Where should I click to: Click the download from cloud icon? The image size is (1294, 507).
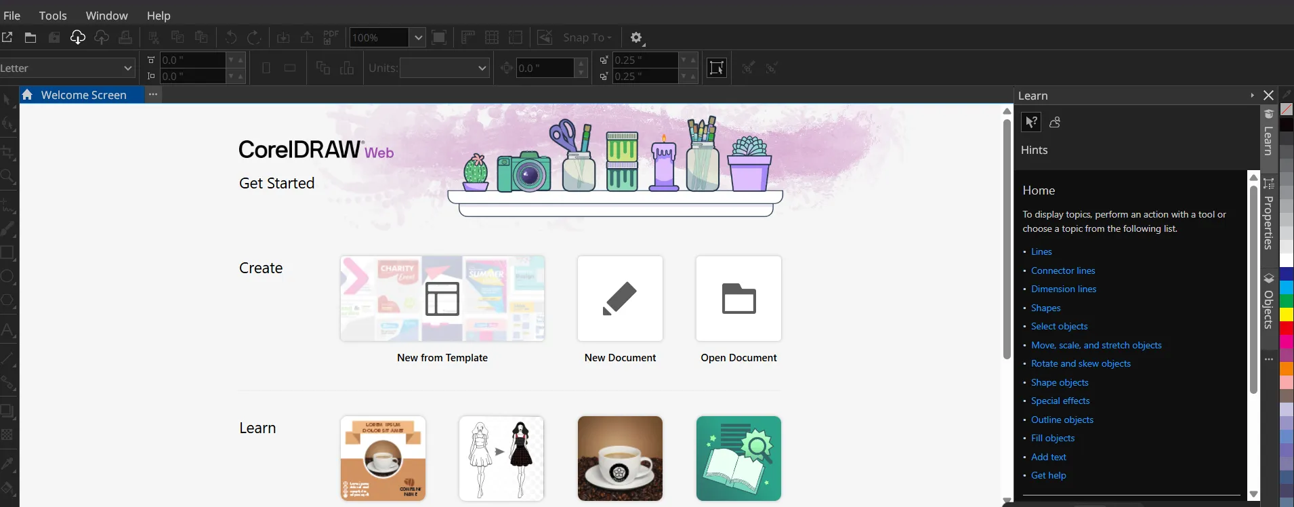coord(78,37)
